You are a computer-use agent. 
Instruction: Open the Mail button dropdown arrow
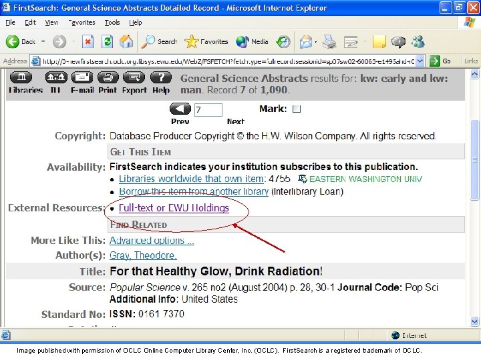[315, 41]
